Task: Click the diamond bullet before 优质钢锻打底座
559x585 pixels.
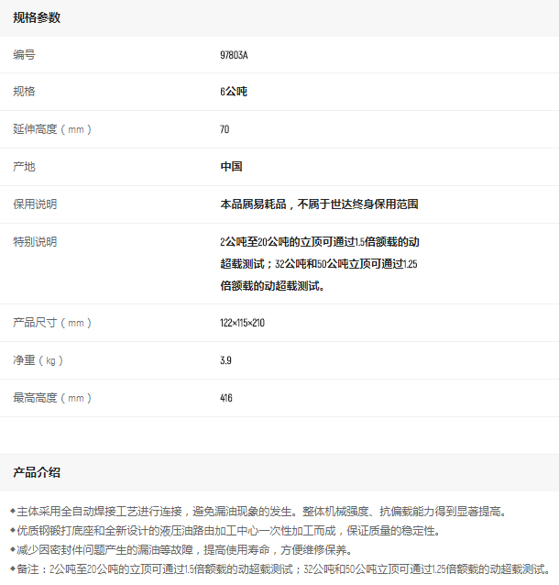Action: click(12, 530)
